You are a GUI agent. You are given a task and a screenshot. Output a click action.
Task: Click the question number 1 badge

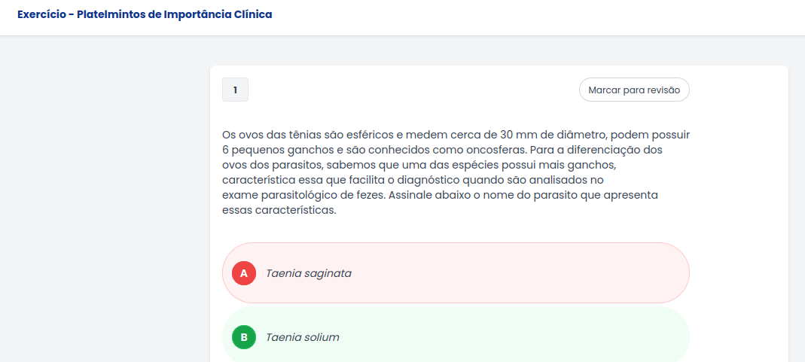pos(235,90)
